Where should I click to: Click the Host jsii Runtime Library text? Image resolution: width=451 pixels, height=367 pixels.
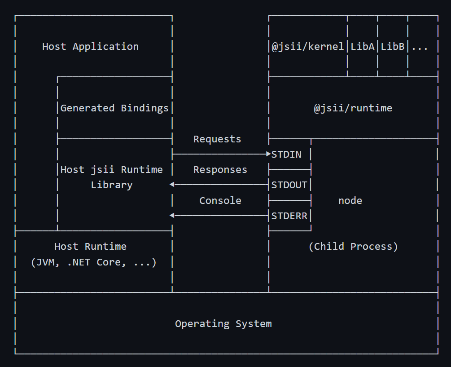[x=112, y=177]
